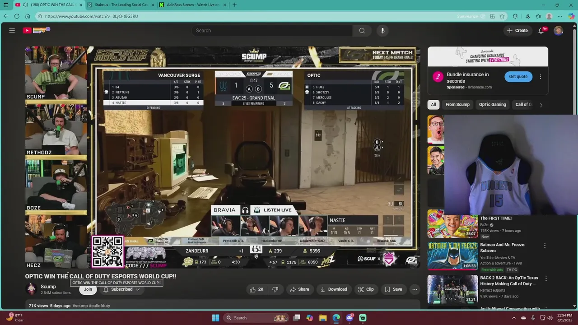Viewport: 578px width, 325px height.
Task: Open the YouTube guide hamburger menu
Action: 12,30
